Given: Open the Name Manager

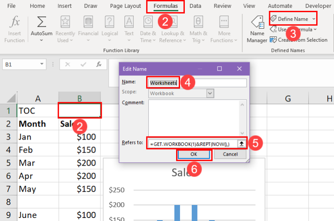Looking at the screenshot, I should click(x=257, y=29).
